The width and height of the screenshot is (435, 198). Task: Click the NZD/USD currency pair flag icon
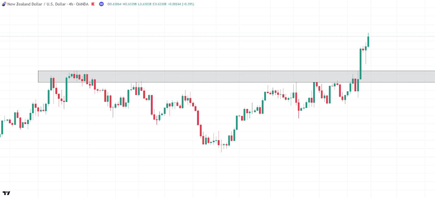tap(4, 4)
